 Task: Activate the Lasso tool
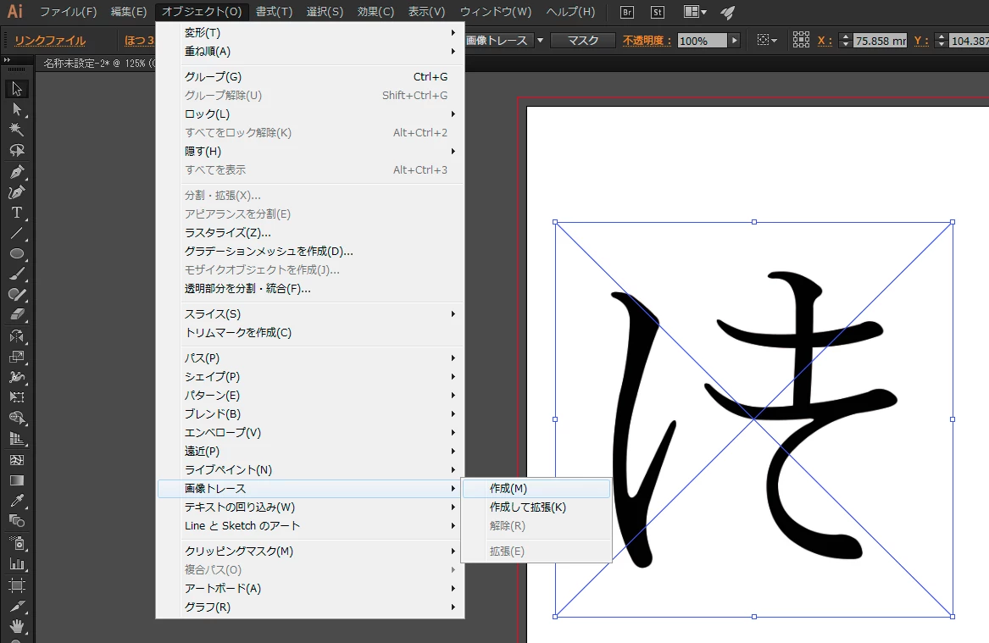pos(17,151)
